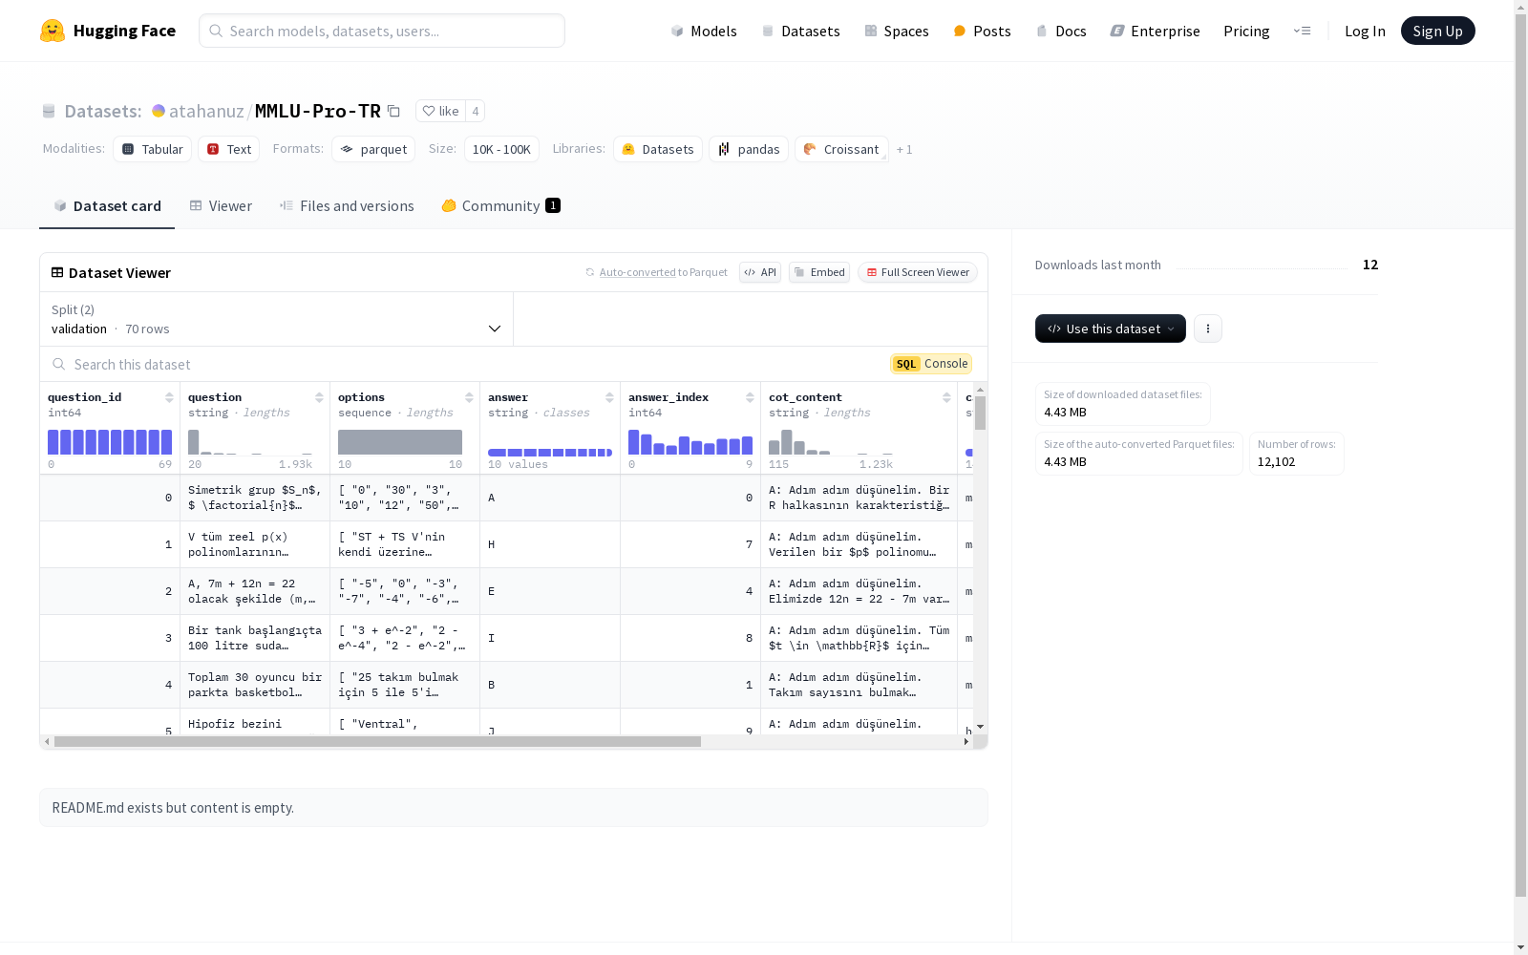Select the Tabular modality tag

[x=153, y=149]
